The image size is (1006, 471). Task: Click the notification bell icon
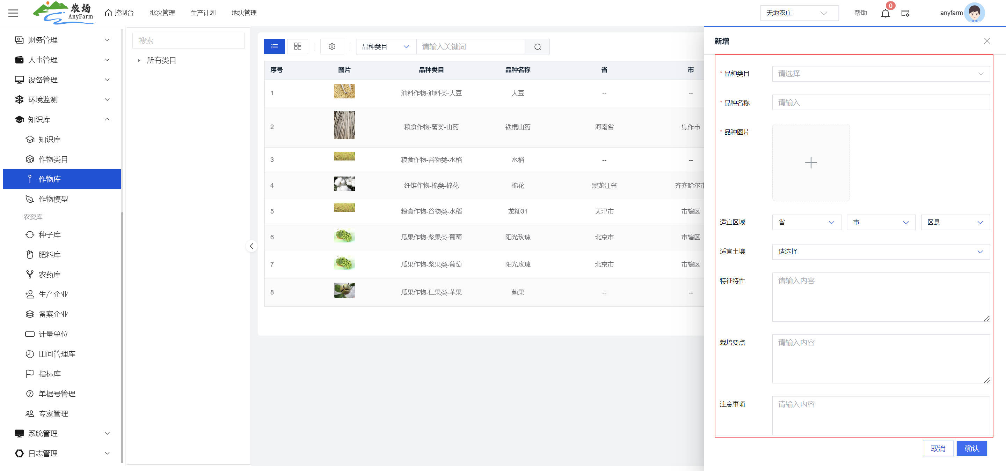coord(885,13)
